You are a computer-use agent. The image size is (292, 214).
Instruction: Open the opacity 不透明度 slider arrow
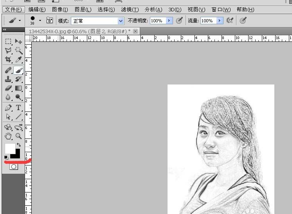point(169,21)
